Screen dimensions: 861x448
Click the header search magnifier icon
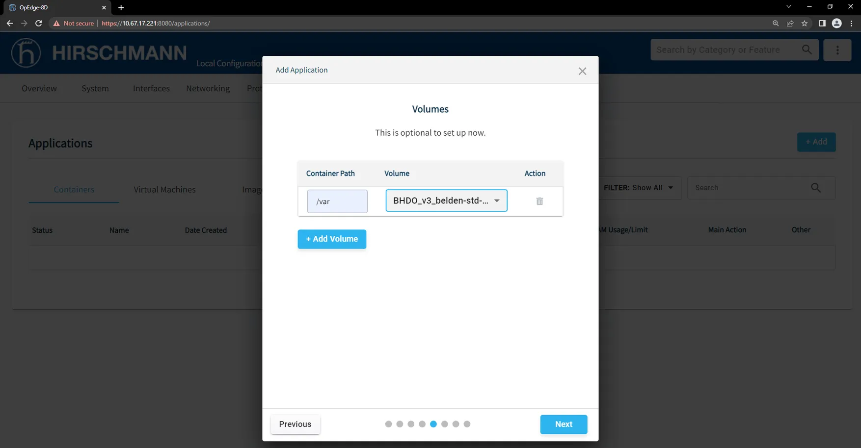807,50
